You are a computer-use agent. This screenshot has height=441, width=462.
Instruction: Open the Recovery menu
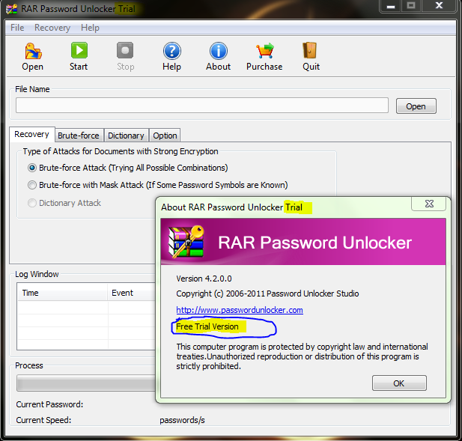click(x=52, y=28)
